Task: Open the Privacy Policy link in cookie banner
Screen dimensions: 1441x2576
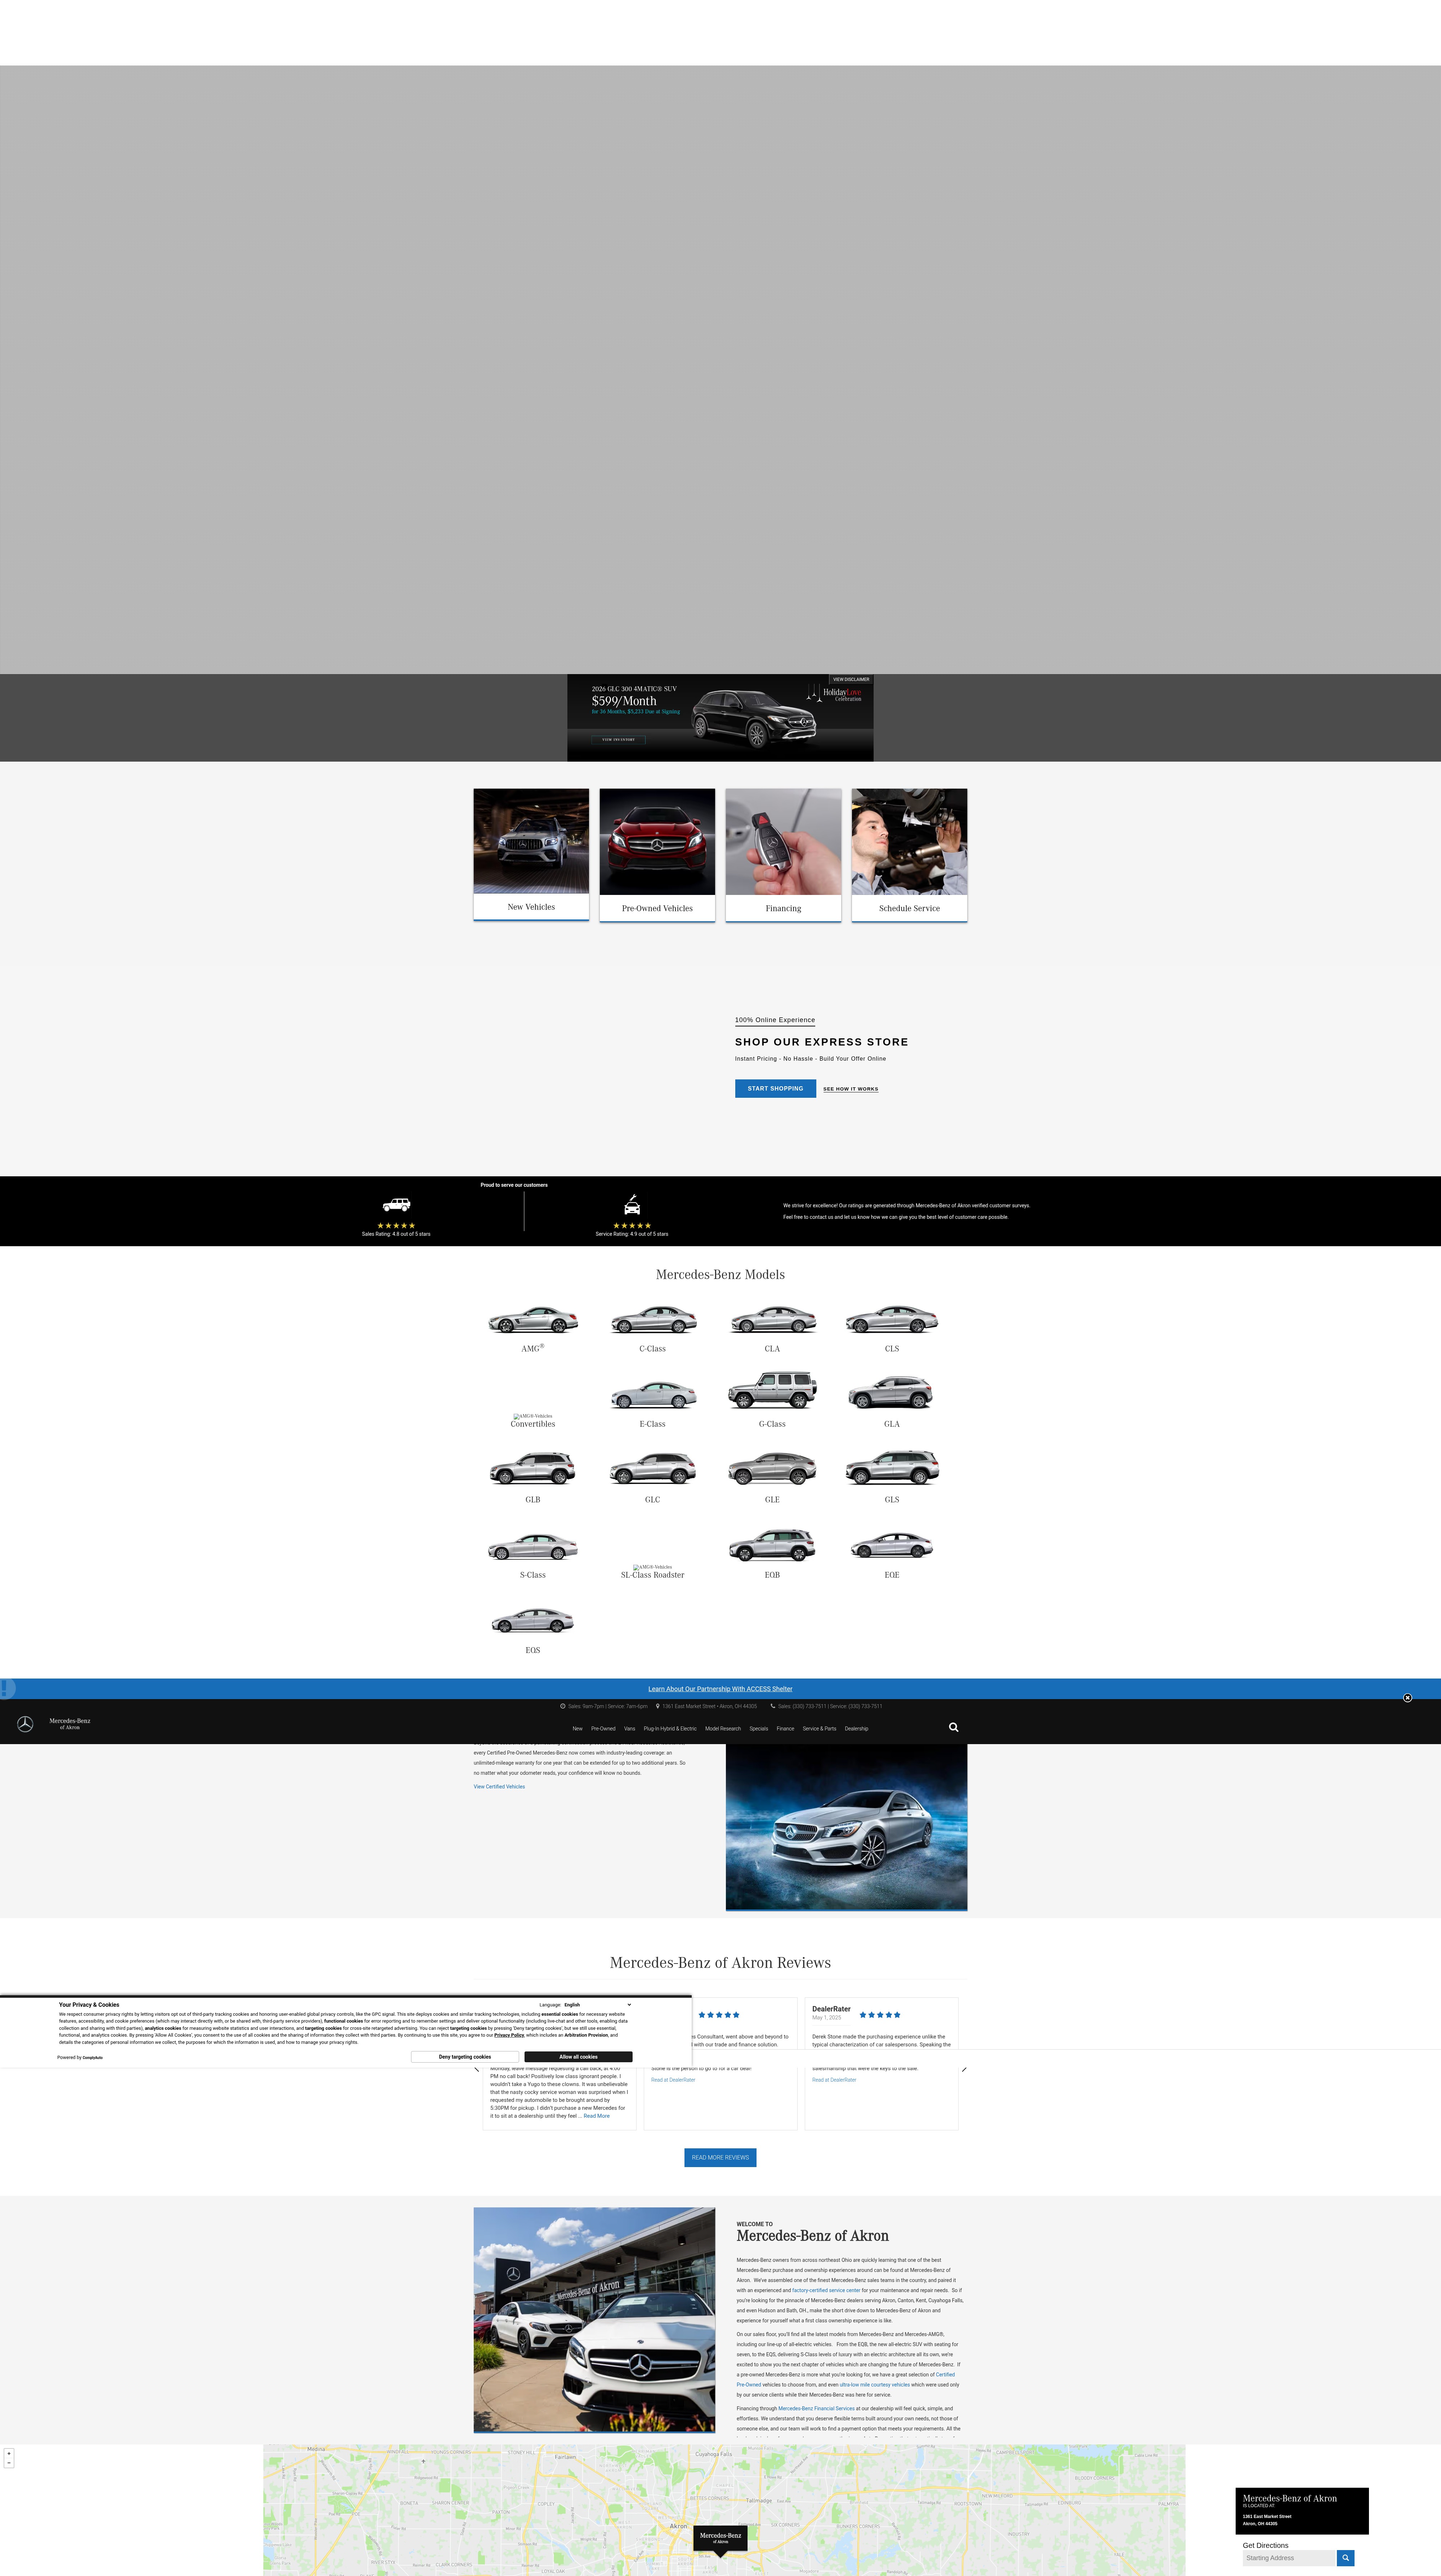Action: pos(509,2035)
